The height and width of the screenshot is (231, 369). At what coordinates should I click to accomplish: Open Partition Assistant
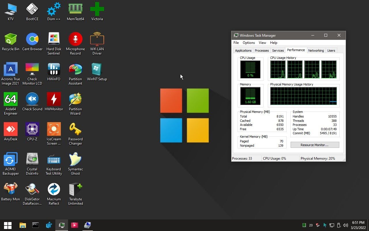tap(76, 74)
